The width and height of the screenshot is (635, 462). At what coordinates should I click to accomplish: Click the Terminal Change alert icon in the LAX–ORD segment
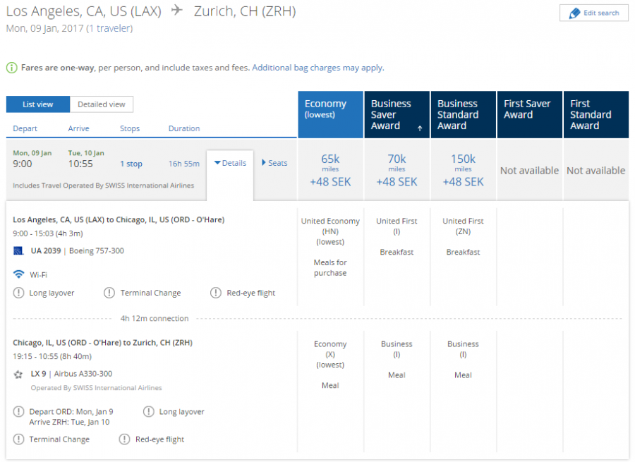coord(109,292)
